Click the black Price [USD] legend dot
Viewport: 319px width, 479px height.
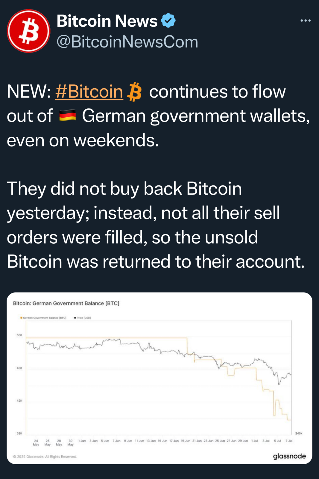click(75, 318)
